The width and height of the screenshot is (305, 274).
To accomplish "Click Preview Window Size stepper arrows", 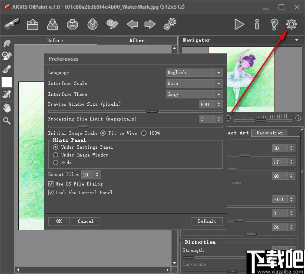I will 219,104.
